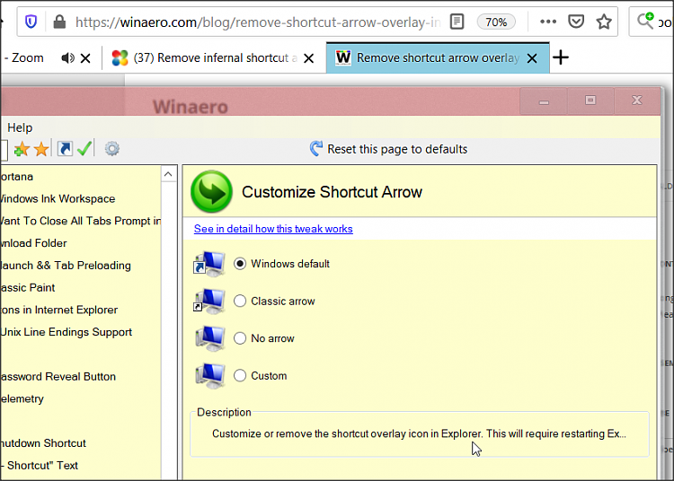Open See in detail how this tweak works

pos(273,229)
